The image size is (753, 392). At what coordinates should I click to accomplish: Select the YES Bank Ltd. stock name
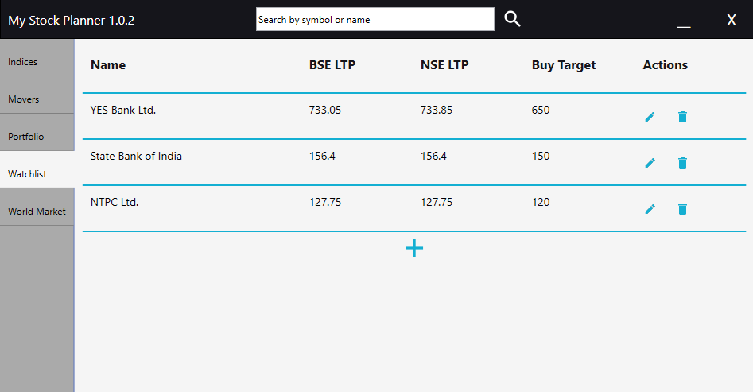pos(123,111)
